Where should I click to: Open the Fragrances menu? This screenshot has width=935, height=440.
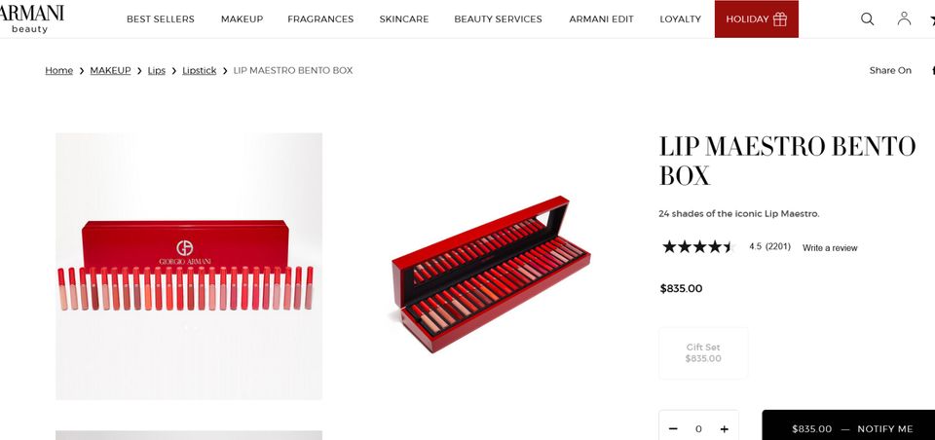tap(320, 19)
